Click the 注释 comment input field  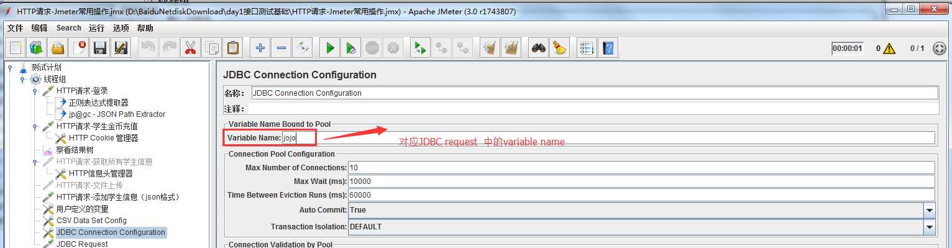pyautogui.click(x=594, y=109)
